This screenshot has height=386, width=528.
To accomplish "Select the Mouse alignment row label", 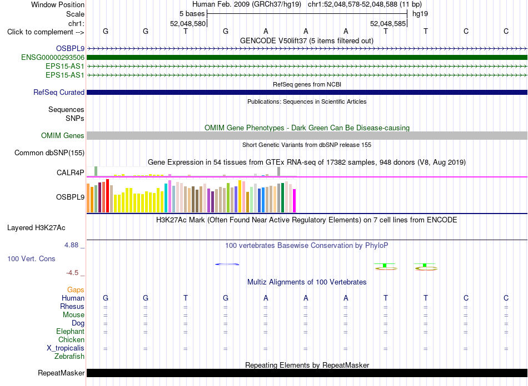I will 73,315.
